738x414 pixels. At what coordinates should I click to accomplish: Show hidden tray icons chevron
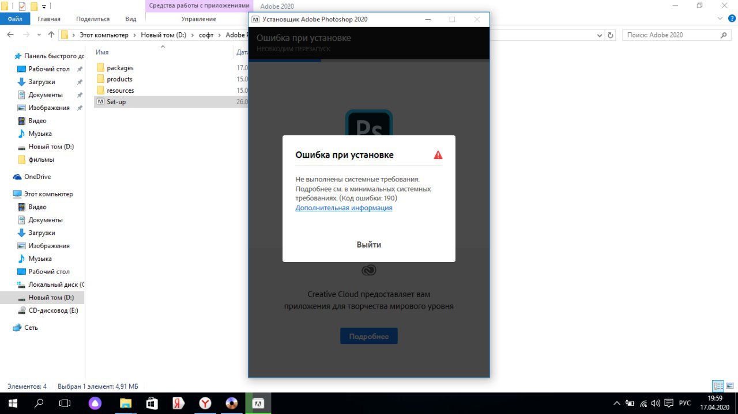[x=617, y=403]
